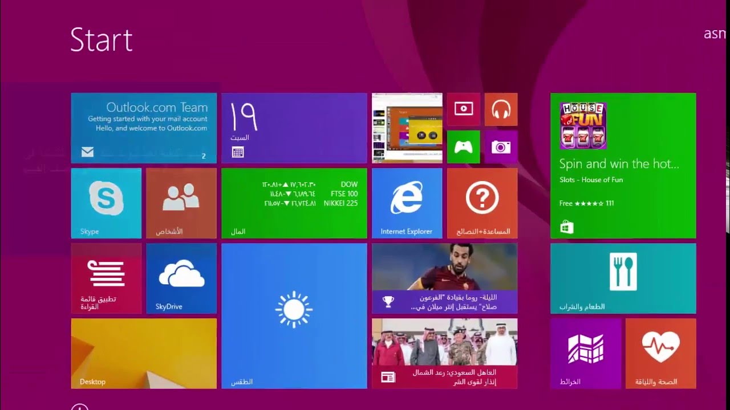Open the Food & Drink tile

click(623, 278)
